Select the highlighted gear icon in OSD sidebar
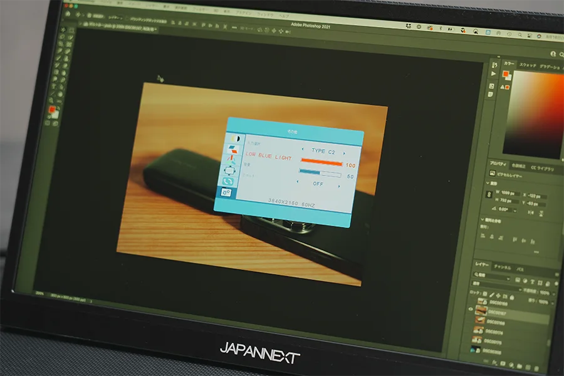The height and width of the screenshot is (376, 564). (x=226, y=192)
